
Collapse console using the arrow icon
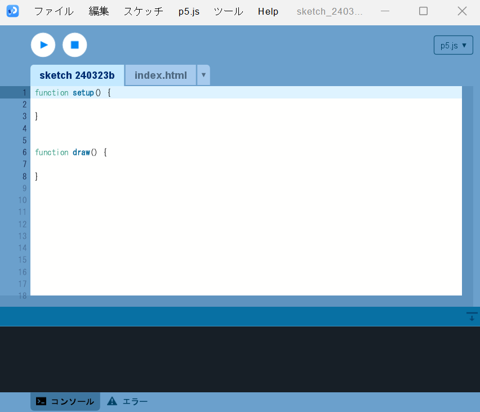click(472, 317)
